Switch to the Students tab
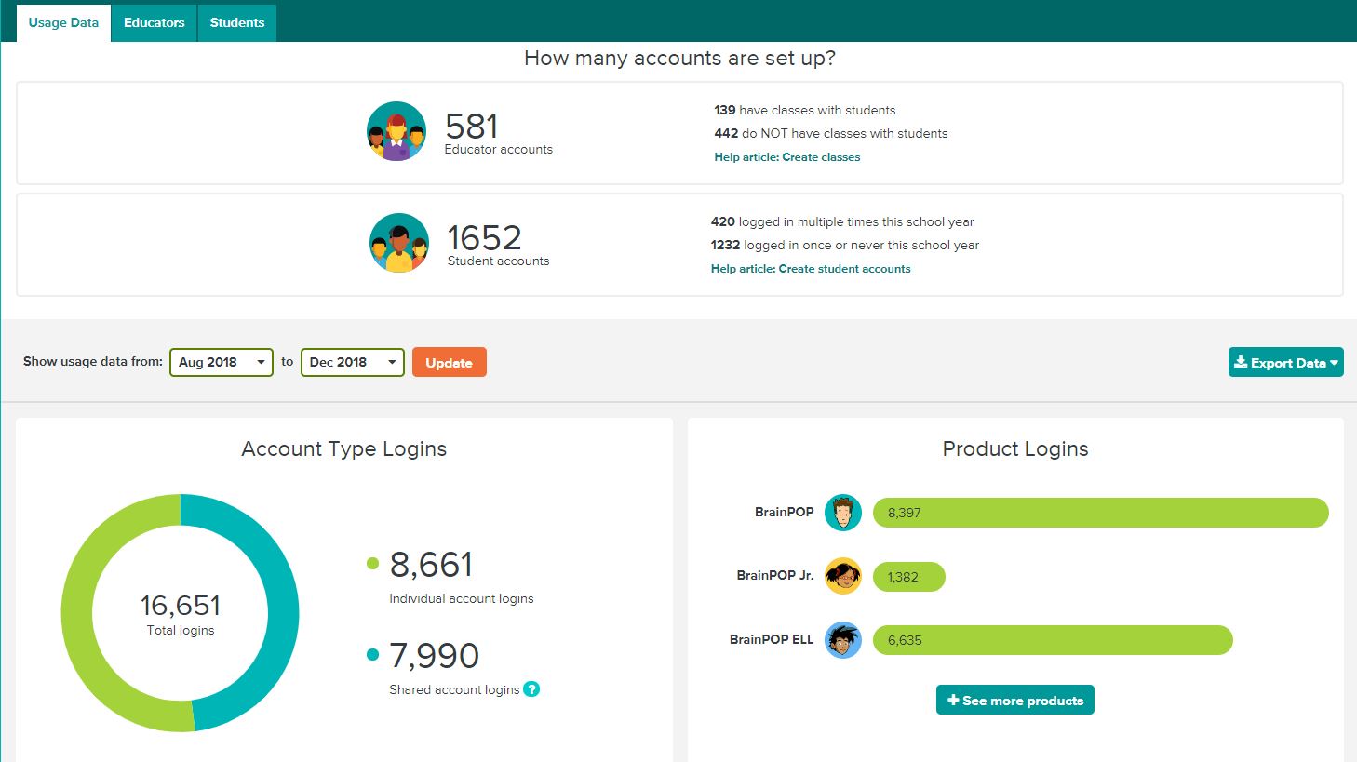1357x762 pixels. tap(237, 22)
